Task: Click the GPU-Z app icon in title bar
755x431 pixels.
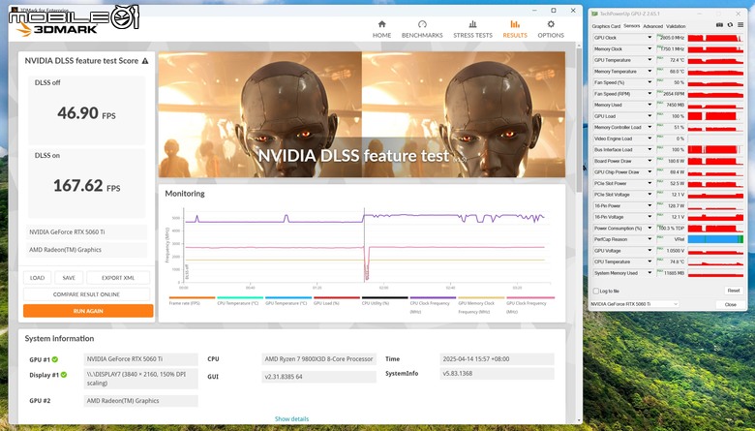Action: pos(594,14)
